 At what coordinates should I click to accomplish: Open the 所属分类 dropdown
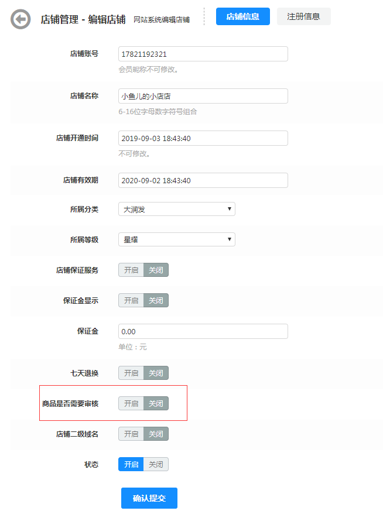[176, 209]
